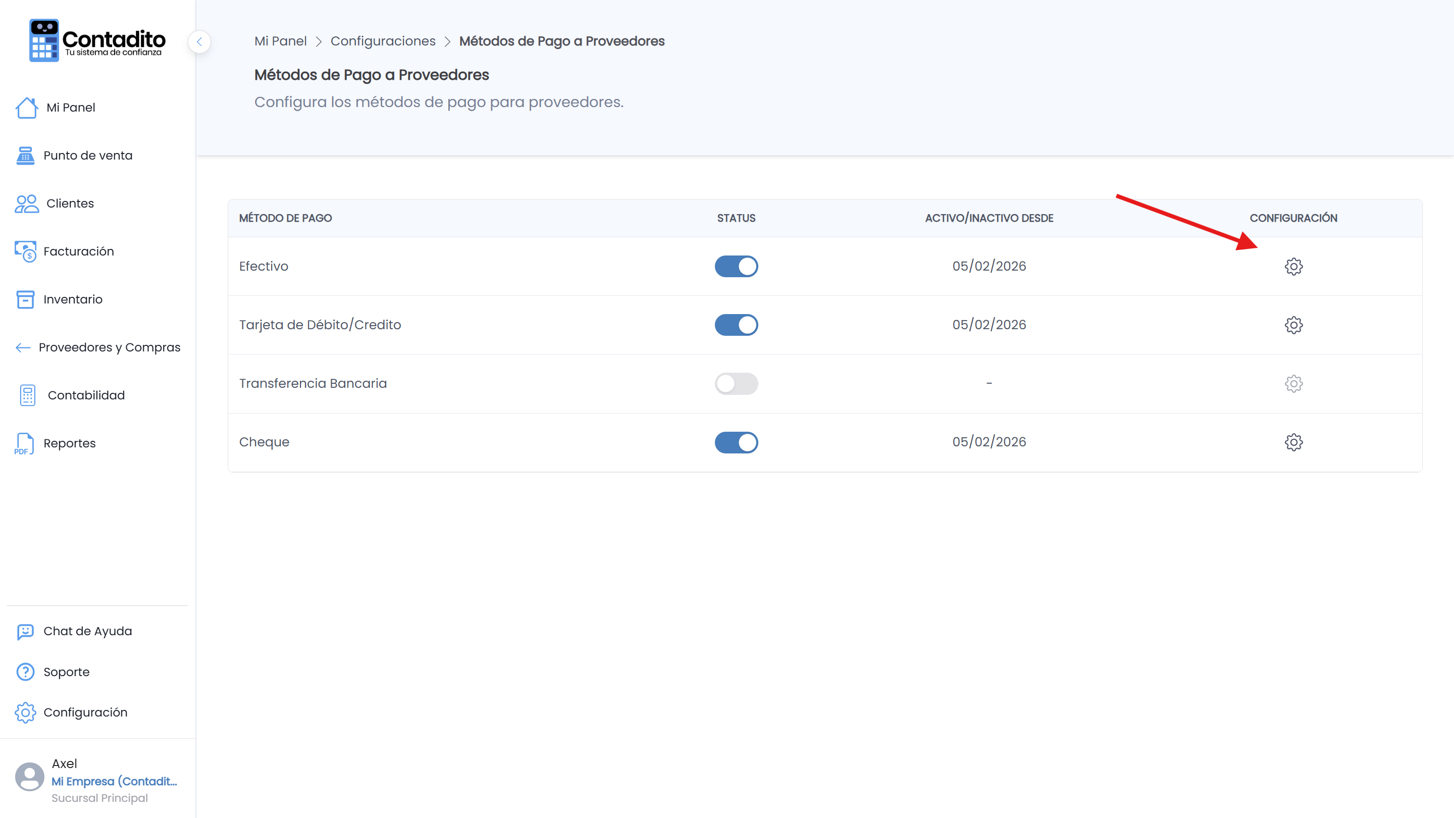1454x818 pixels.
Task: Open the Soporte link
Action: [x=66, y=672]
